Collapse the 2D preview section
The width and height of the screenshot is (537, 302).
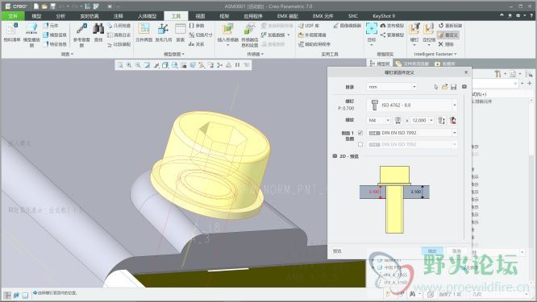[x=335, y=156]
